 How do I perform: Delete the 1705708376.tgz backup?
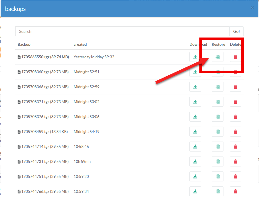tap(235, 117)
